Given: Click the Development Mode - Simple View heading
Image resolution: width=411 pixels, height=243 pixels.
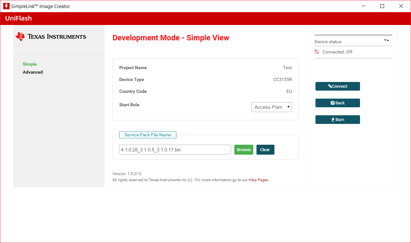Looking at the screenshot, I should [171, 38].
